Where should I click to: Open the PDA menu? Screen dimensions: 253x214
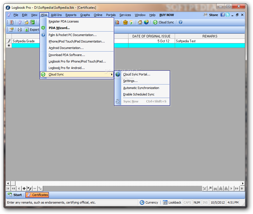44,15
